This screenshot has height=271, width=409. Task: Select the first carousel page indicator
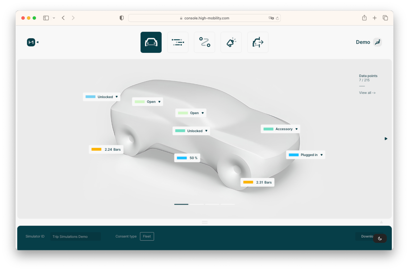point(181,204)
